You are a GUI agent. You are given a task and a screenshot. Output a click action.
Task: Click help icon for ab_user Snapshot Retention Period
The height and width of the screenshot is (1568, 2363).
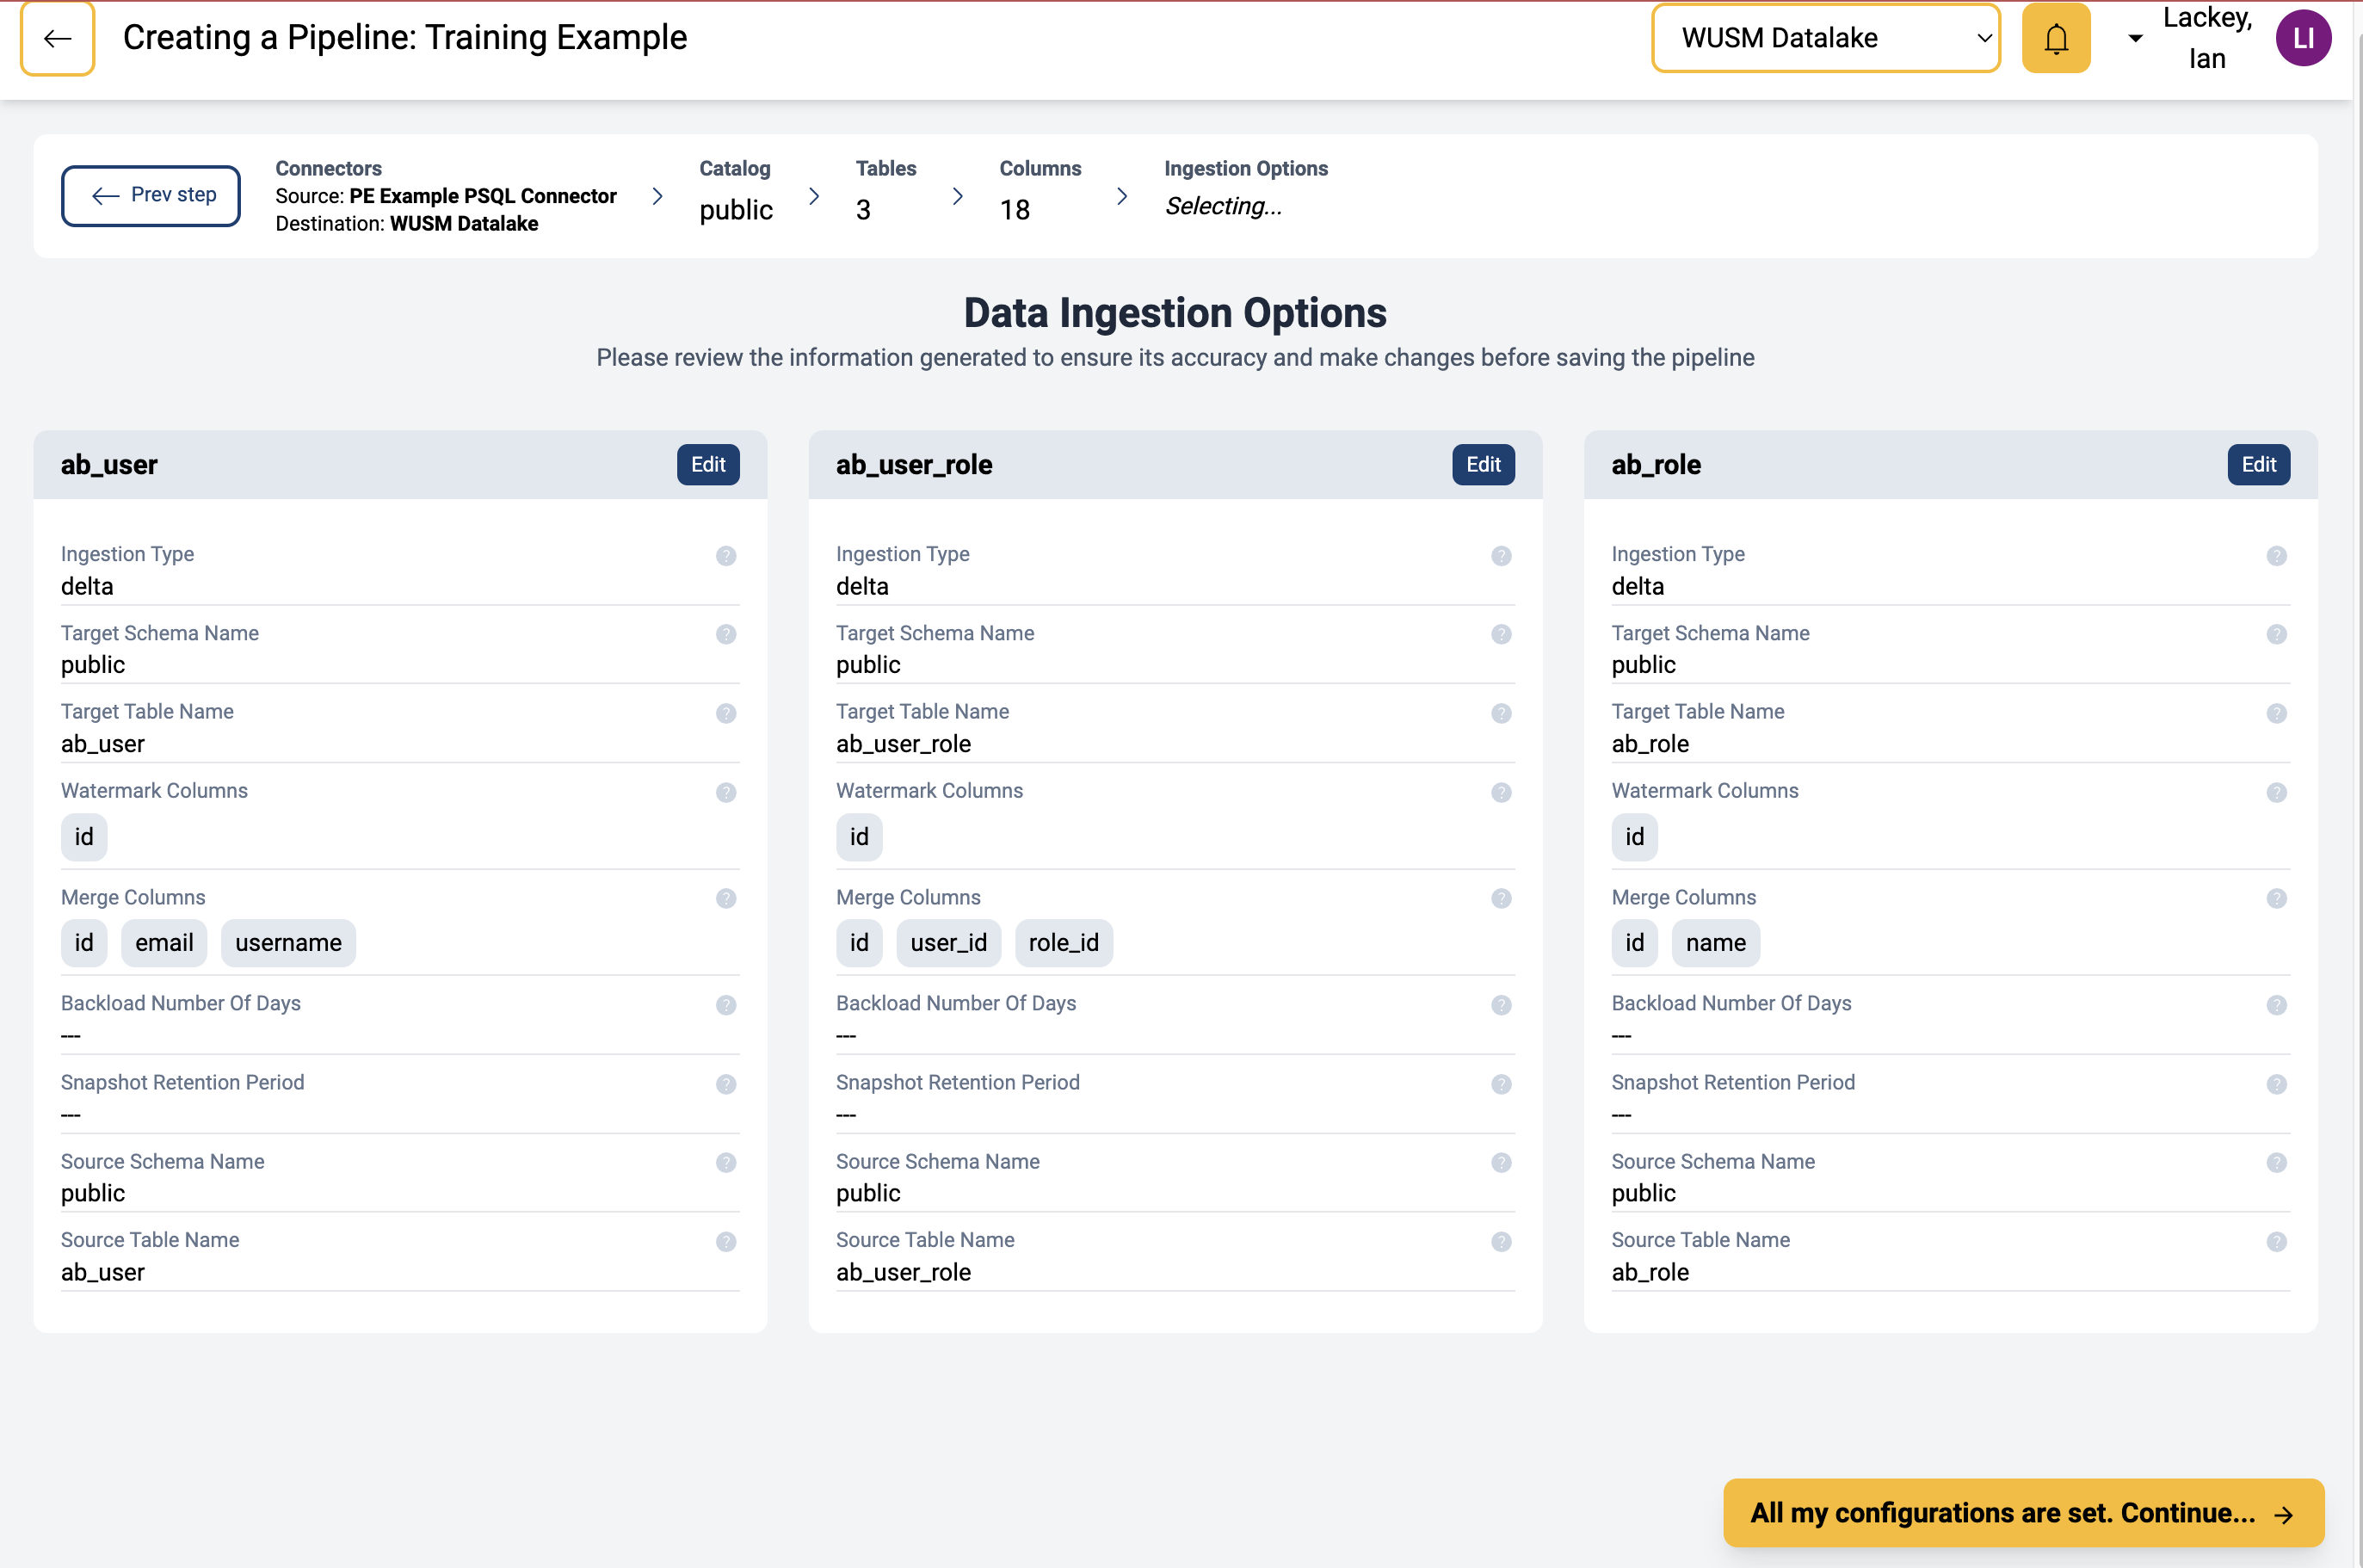point(726,1084)
